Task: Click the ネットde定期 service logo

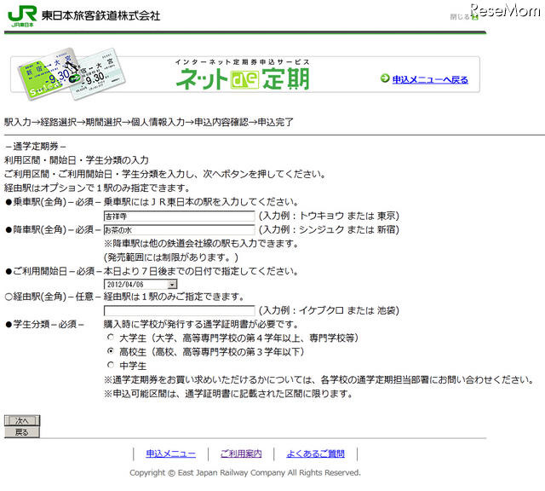Action: pos(243,75)
